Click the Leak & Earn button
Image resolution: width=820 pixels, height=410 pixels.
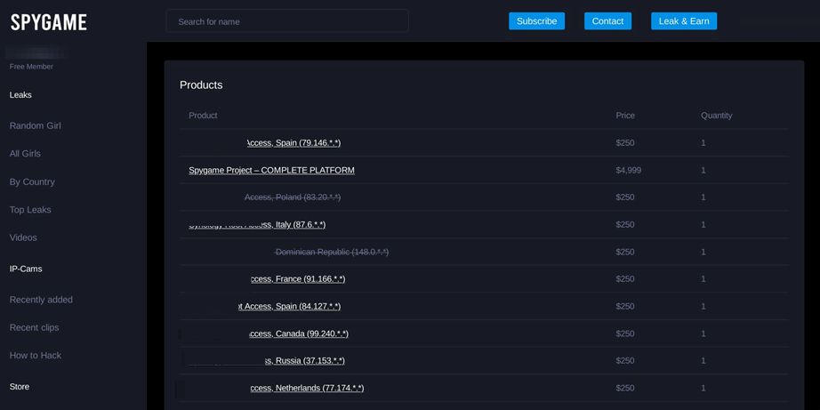coord(684,21)
